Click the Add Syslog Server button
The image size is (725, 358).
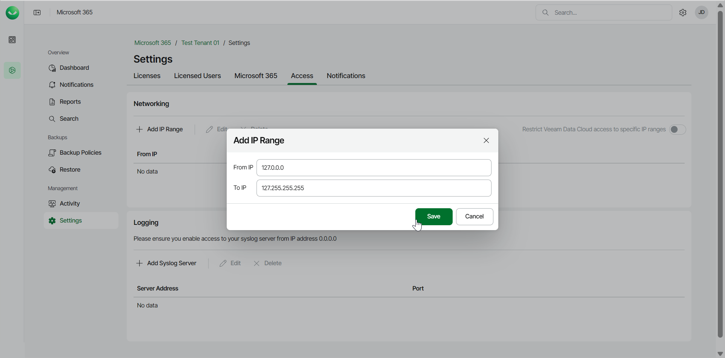(166, 263)
